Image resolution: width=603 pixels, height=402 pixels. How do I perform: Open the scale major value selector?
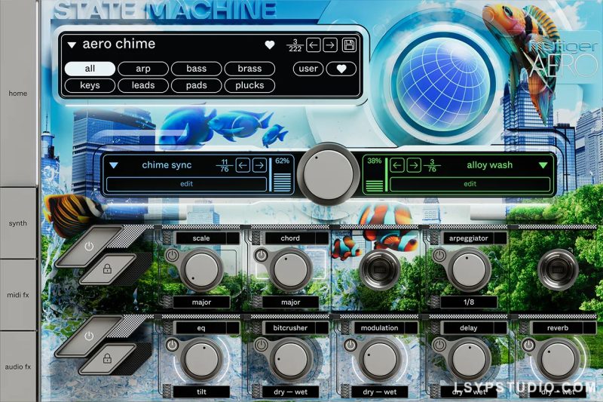coord(201,302)
